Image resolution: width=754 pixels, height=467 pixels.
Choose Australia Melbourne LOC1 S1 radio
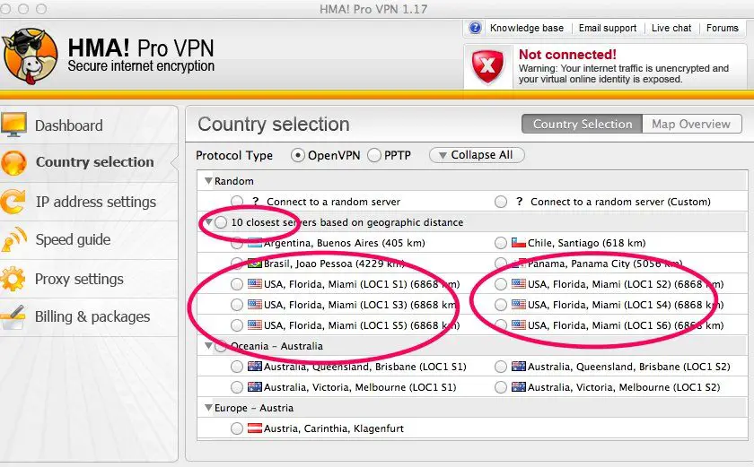[x=237, y=387]
